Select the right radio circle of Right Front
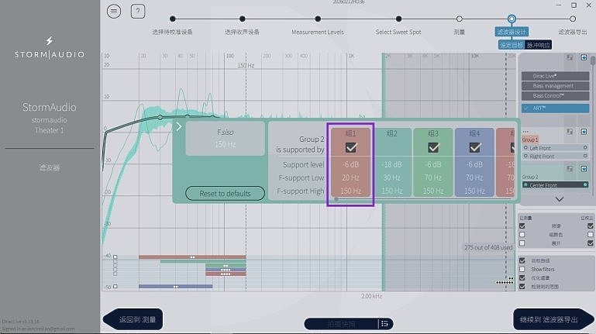This screenshot has height=334, width=596. 585,157
